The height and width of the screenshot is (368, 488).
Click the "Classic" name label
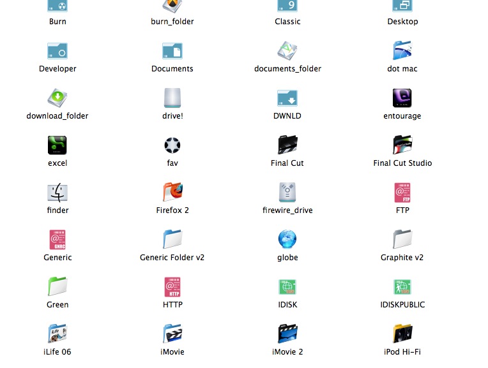(x=287, y=22)
